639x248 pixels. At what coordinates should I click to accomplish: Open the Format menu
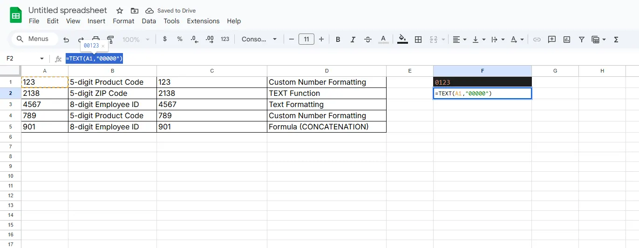tap(123, 21)
